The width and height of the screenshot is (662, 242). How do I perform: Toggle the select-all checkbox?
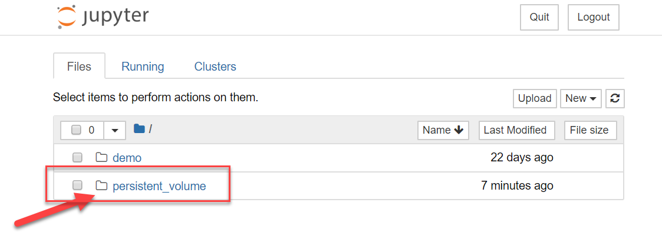(x=76, y=130)
